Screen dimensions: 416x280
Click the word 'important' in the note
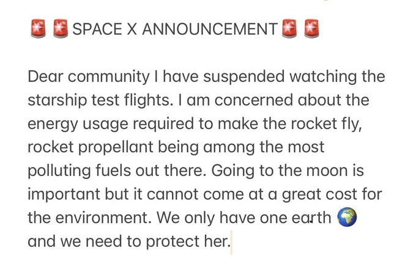pos(64,195)
